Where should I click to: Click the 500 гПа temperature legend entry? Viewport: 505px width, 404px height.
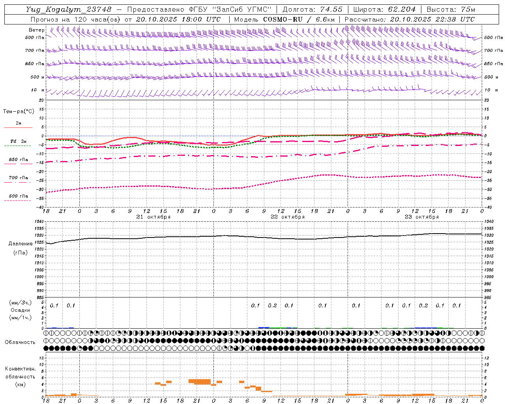tap(19, 196)
